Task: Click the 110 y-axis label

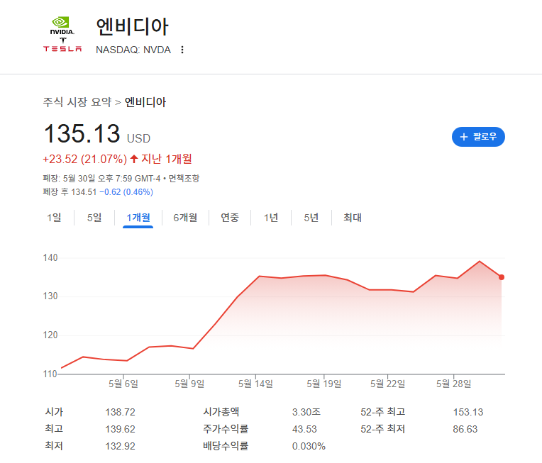Action: point(50,374)
